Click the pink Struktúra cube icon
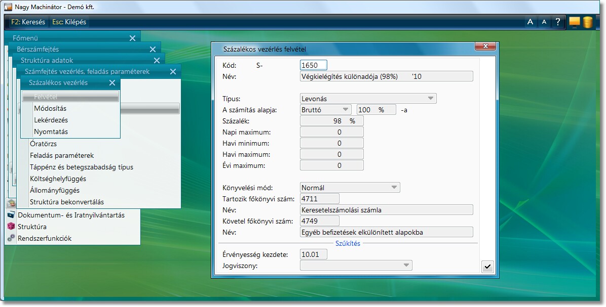 point(11,227)
